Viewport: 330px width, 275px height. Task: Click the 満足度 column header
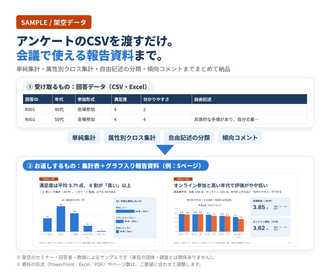pyautogui.click(x=126, y=99)
